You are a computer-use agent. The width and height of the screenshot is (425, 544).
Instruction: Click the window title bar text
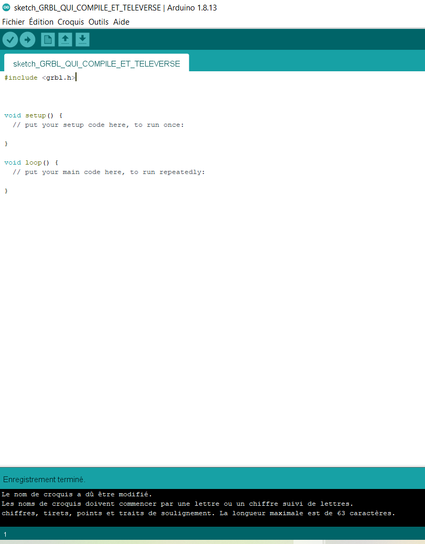click(115, 8)
